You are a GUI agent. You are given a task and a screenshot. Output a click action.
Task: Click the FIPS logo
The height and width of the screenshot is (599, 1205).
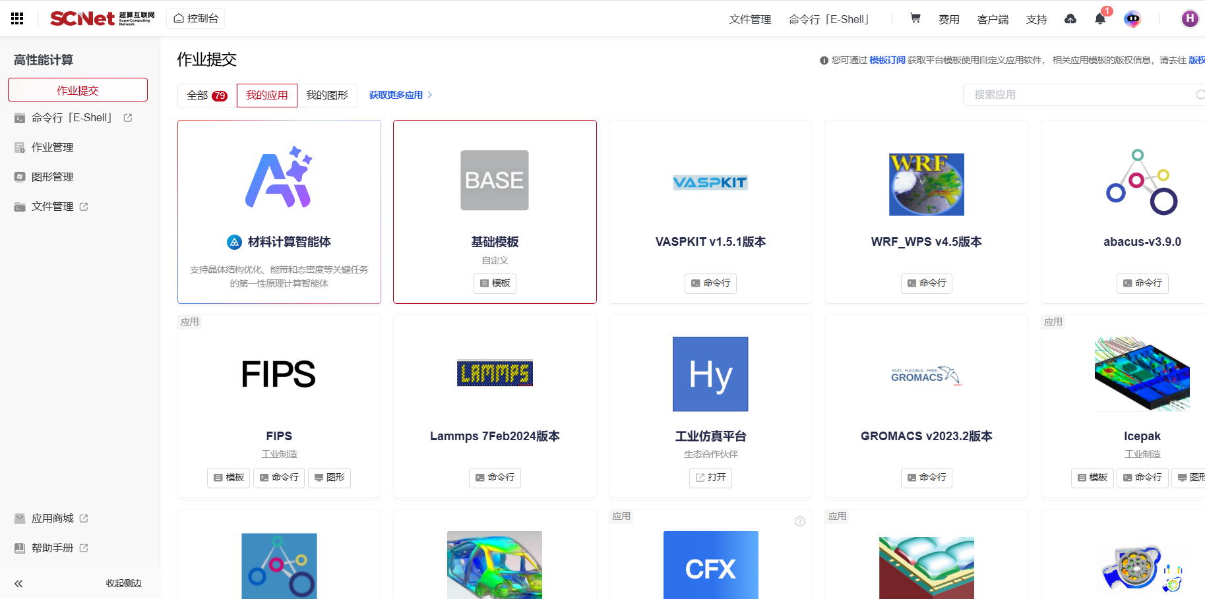278,374
